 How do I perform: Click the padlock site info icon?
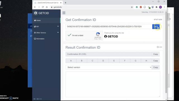(52, 7)
